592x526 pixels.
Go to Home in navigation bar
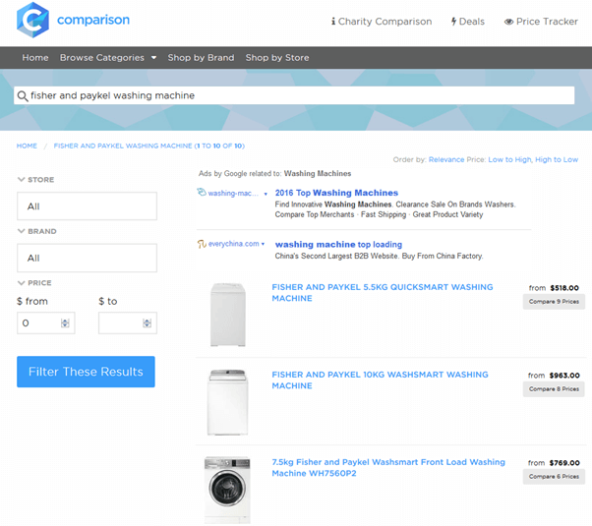[x=35, y=58]
